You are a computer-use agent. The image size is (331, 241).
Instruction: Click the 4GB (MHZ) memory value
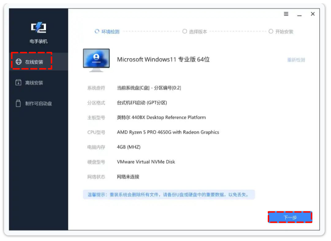129,147
